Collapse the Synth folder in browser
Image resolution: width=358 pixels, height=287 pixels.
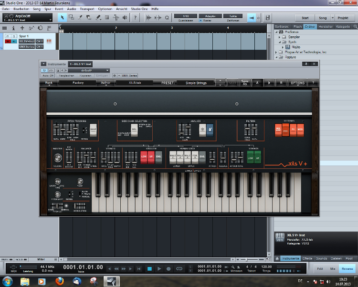(x=279, y=42)
